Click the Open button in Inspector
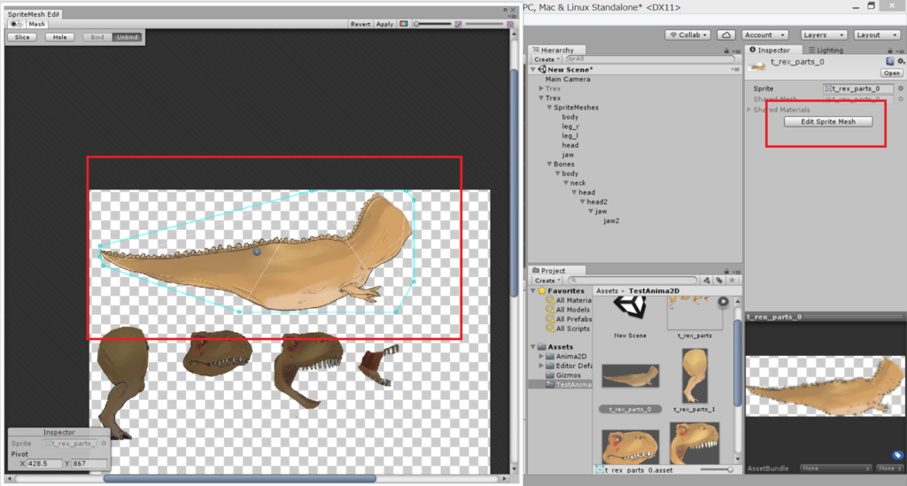 (x=891, y=73)
